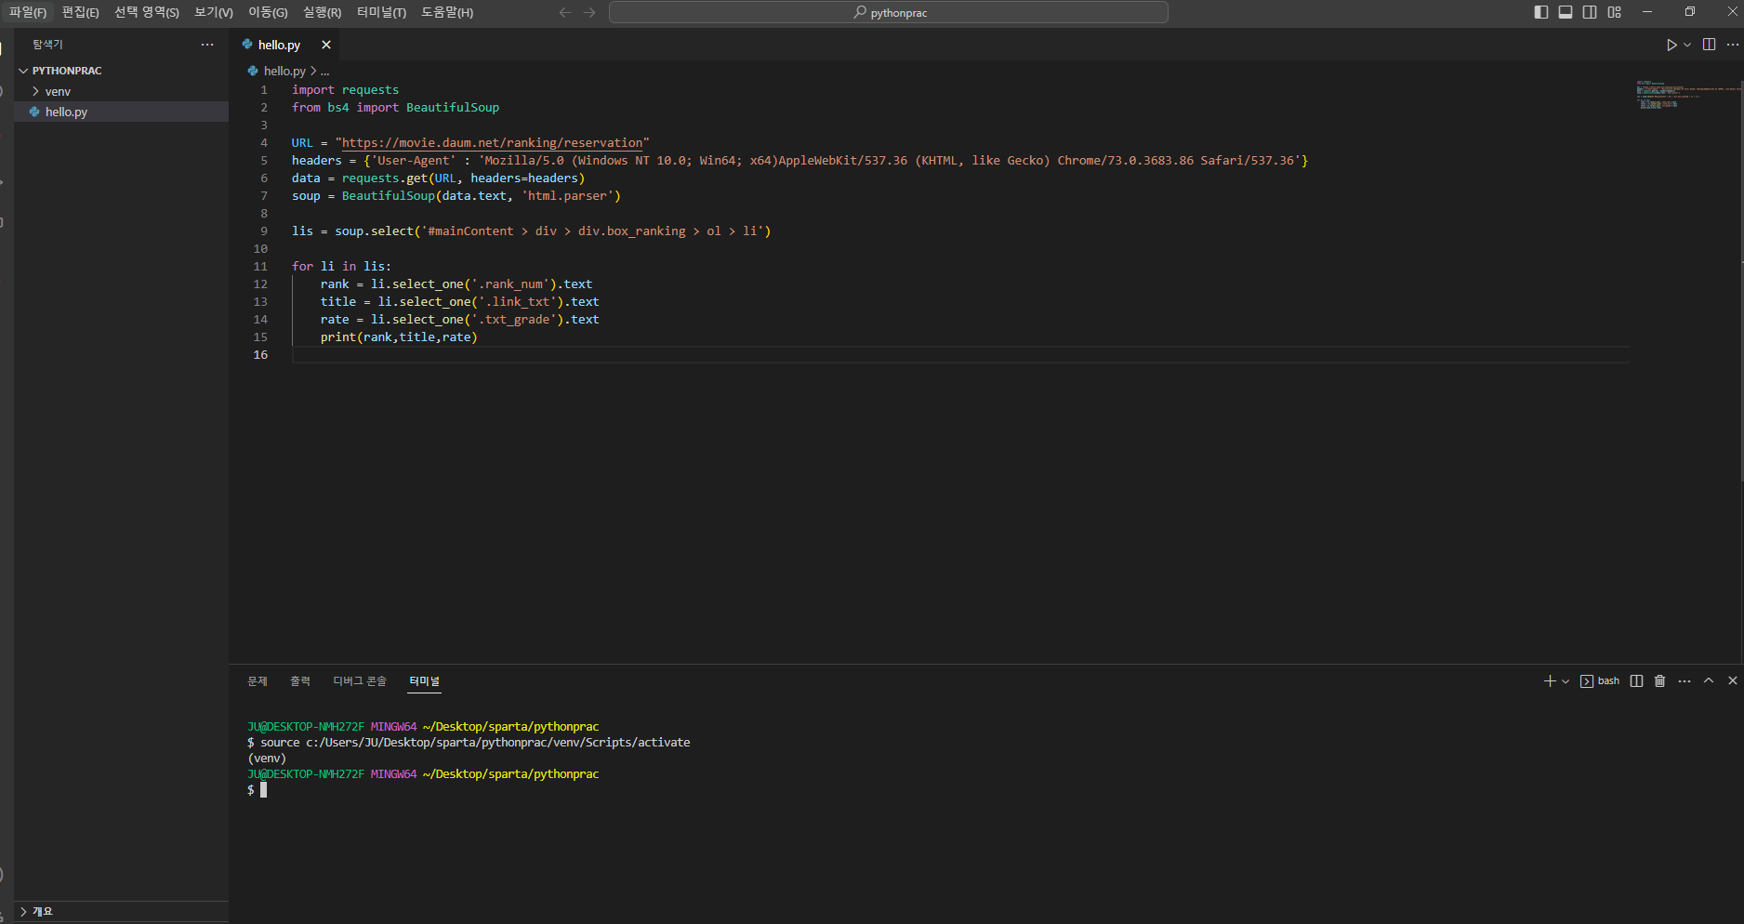Open the 선택 영역(S) menu
The width and height of the screenshot is (1744, 924).
pyautogui.click(x=146, y=12)
